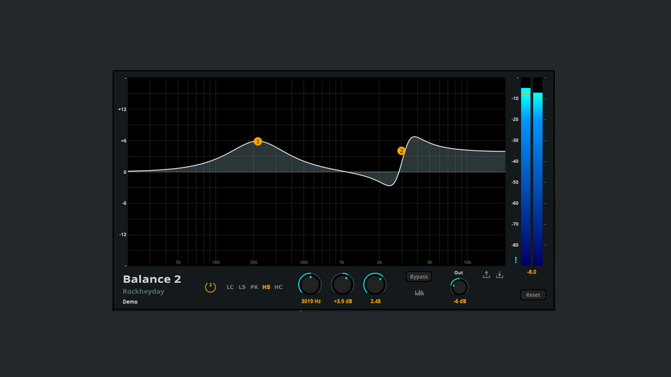Choose the LS low-shelf filter type

(242, 287)
